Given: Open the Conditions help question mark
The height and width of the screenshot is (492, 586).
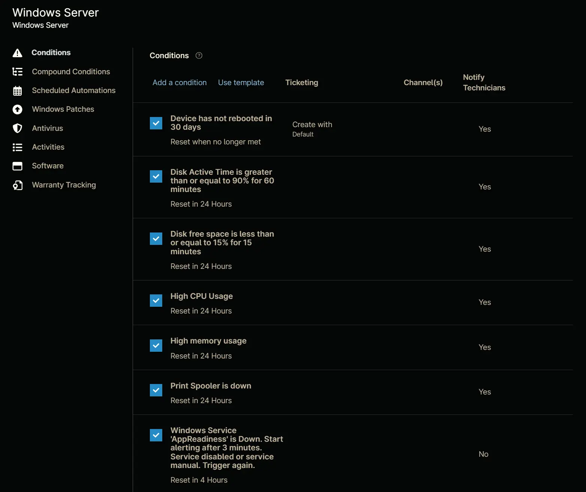Looking at the screenshot, I should pyautogui.click(x=199, y=55).
